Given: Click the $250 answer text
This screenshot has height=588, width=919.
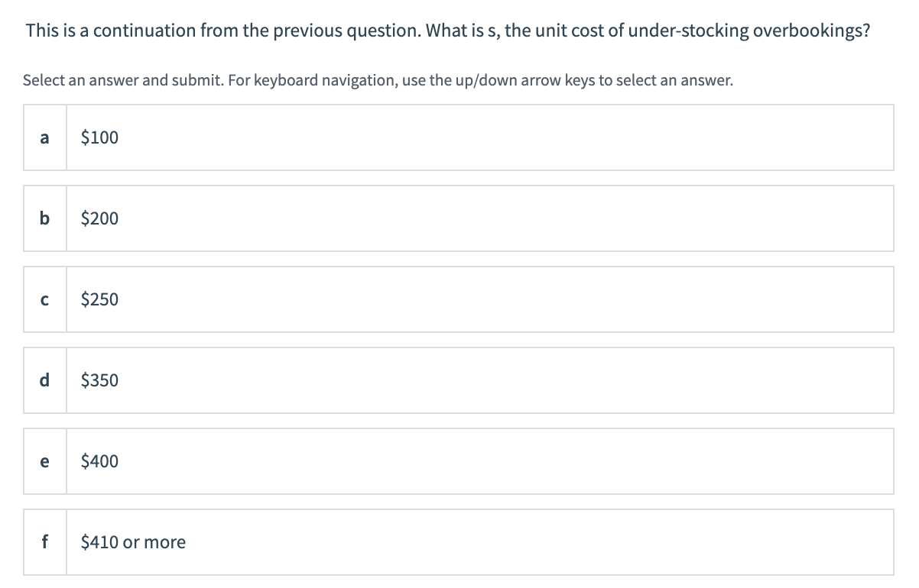Looking at the screenshot, I should click(x=99, y=299).
